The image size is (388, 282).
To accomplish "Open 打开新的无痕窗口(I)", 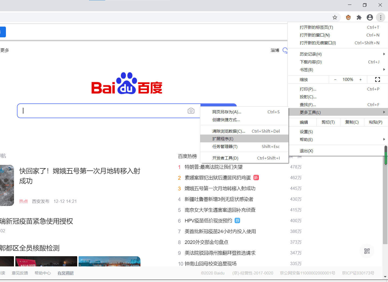I will point(338,43).
